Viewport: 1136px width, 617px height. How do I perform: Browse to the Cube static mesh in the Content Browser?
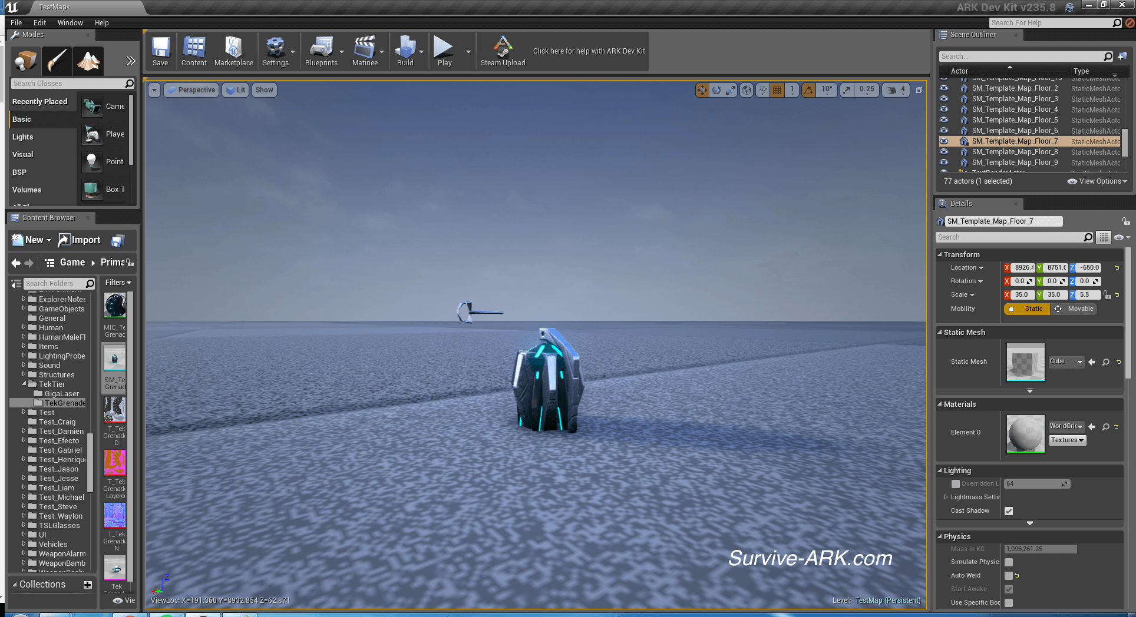point(1106,362)
